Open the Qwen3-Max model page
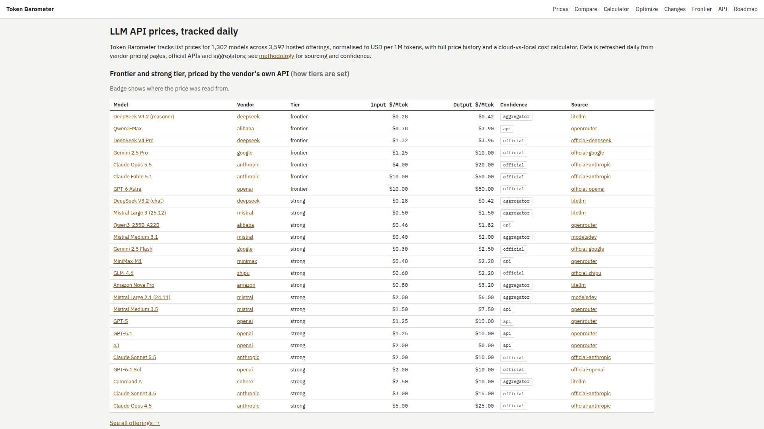This screenshot has width=764, height=429. click(127, 129)
